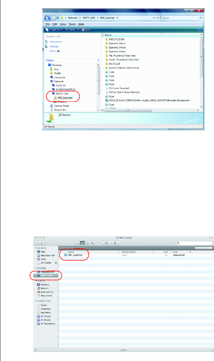Switch Finder to column view
214x361 pixels.
coord(88,243)
